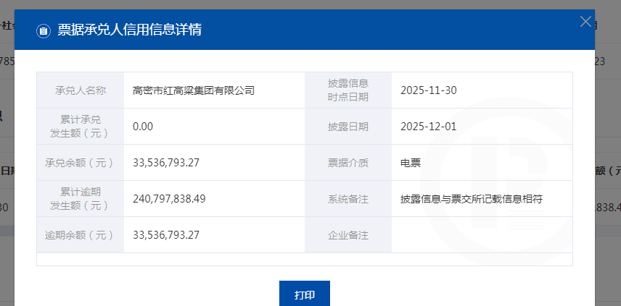Click system remark 披露信息与票交所记载信息相符
621x306 pixels.
pyautogui.click(x=472, y=199)
